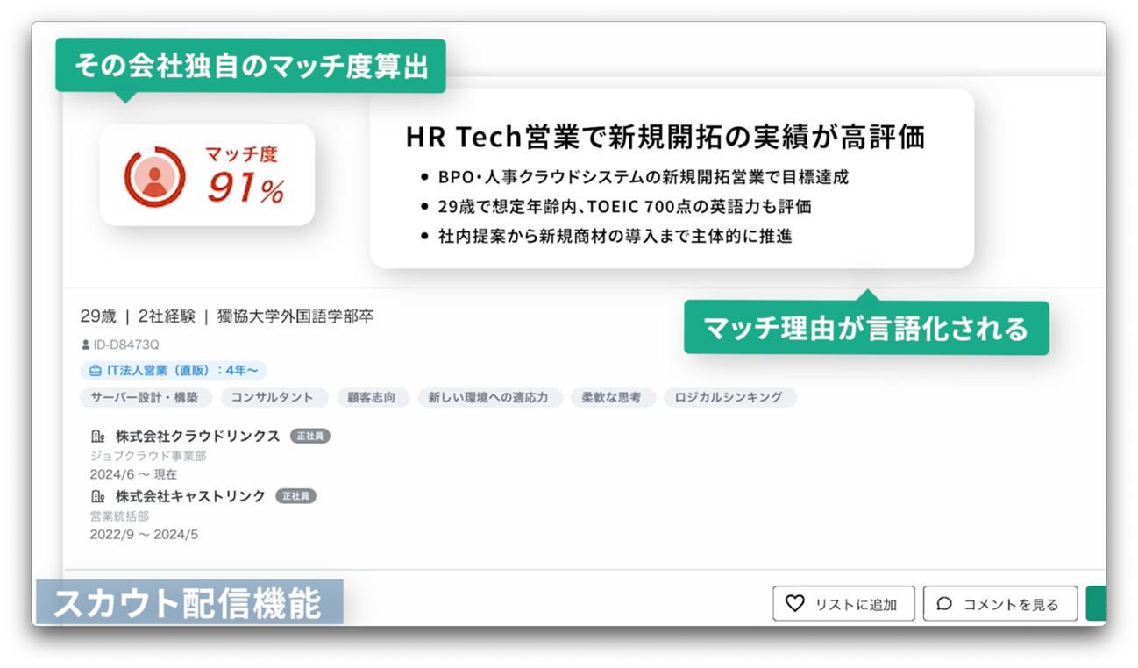Click building icon beside 株式会社キャストリンク
The image size is (1138, 668).
coord(98,496)
